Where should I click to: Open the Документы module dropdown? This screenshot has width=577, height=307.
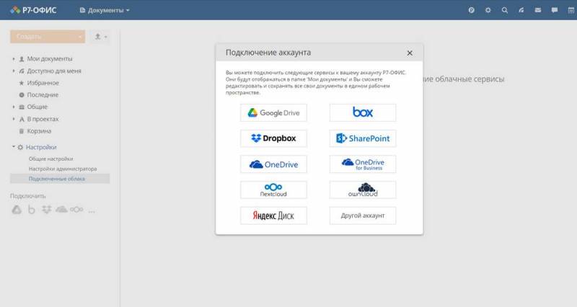(x=105, y=10)
